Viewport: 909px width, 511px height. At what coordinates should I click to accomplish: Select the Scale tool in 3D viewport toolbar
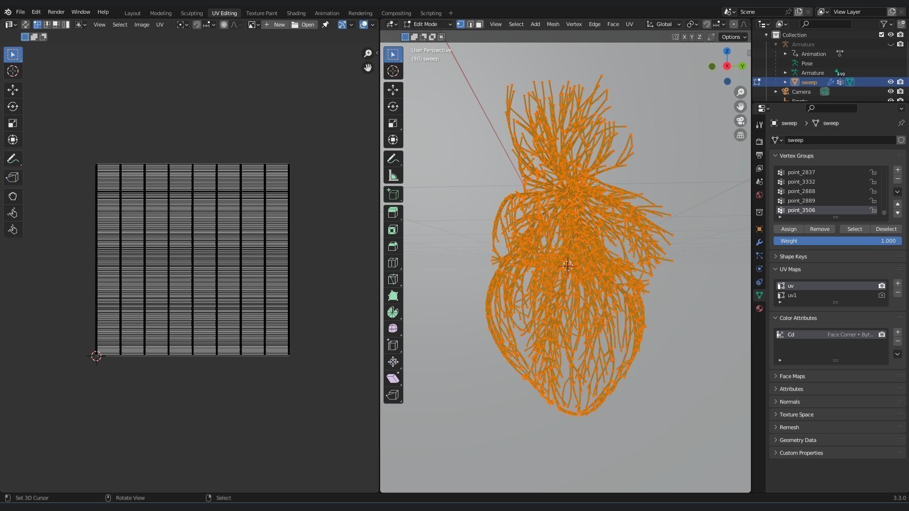(x=393, y=123)
